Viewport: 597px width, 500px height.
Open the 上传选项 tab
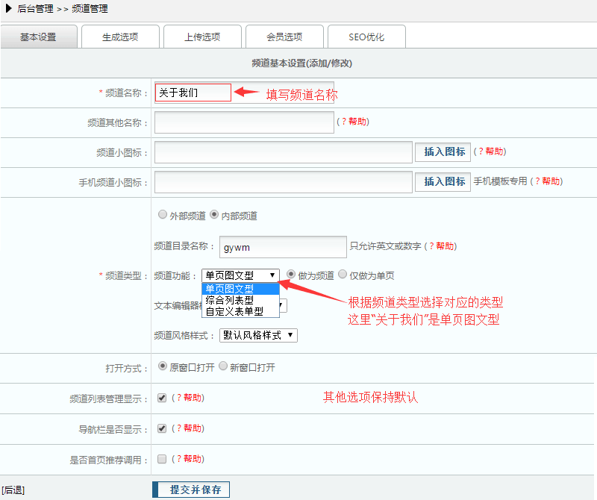click(202, 37)
